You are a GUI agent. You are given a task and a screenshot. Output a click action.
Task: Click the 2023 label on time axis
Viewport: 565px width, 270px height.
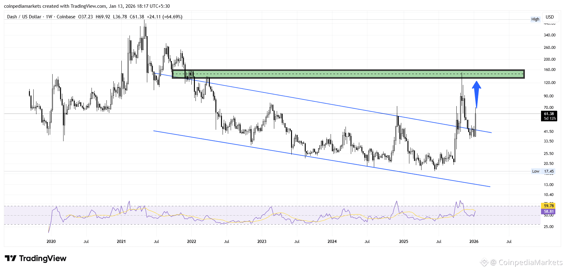(x=262, y=242)
